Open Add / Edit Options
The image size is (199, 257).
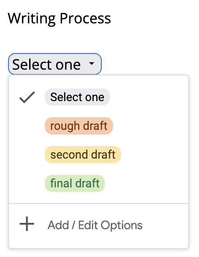(99, 225)
